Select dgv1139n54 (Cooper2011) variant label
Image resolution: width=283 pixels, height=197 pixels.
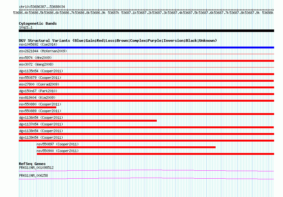41,137
